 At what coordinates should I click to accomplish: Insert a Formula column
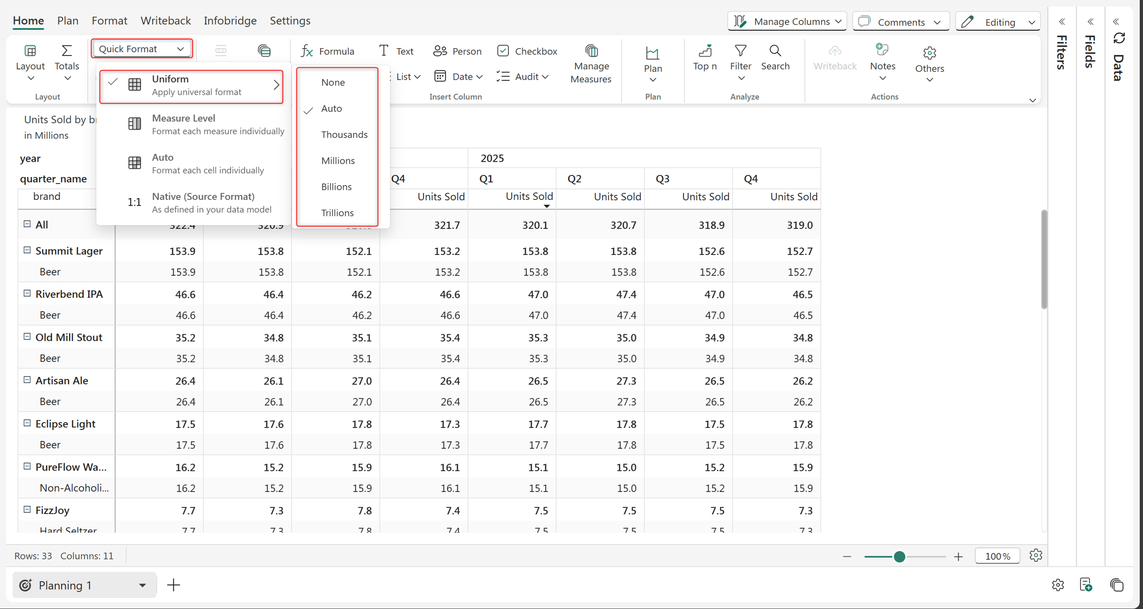[x=327, y=51]
